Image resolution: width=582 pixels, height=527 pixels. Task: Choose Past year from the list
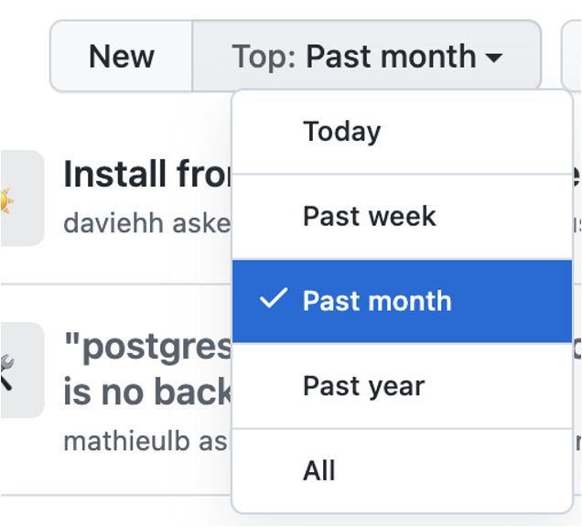[x=402, y=386]
